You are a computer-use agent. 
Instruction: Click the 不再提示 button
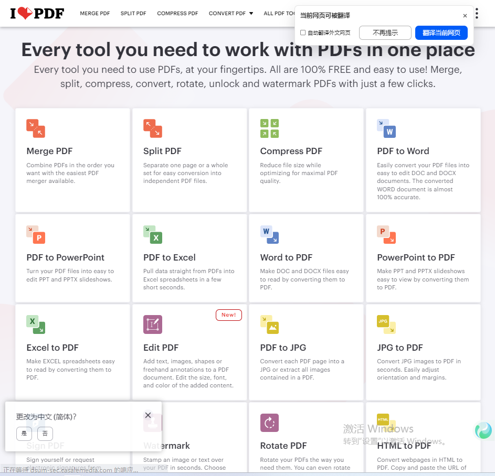click(385, 33)
